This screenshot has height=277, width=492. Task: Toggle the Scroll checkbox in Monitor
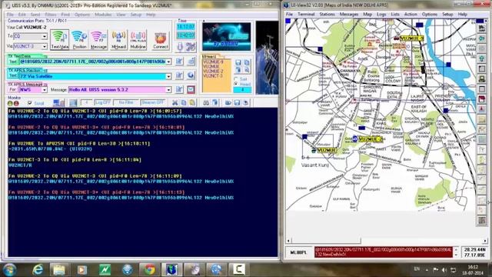point(30,103)
